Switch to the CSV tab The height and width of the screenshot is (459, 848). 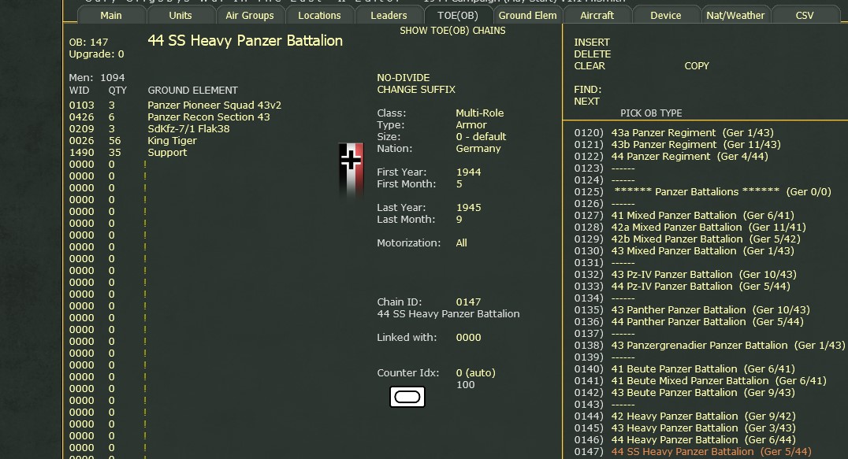[804, 16]
